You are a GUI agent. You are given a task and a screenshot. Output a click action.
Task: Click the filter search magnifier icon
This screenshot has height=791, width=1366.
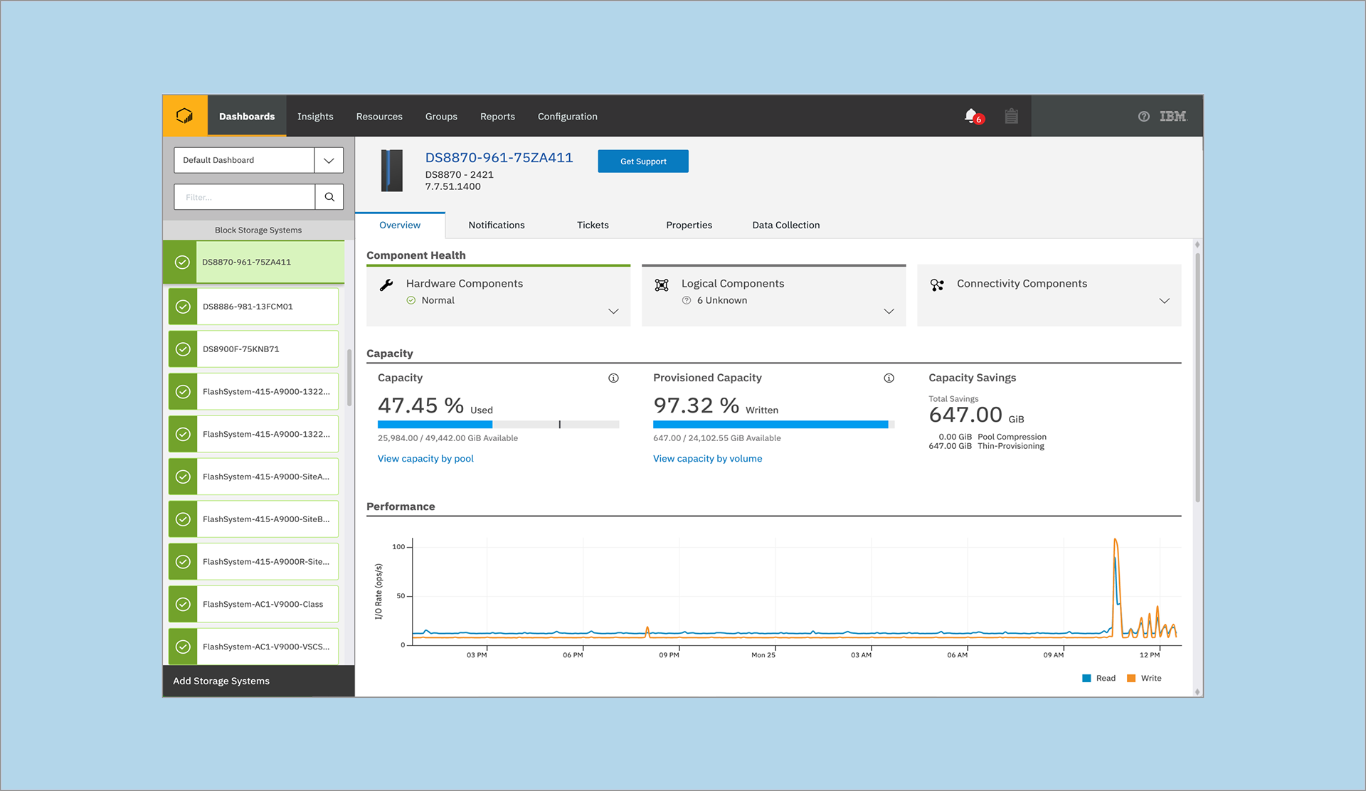(x=329, y=197)
